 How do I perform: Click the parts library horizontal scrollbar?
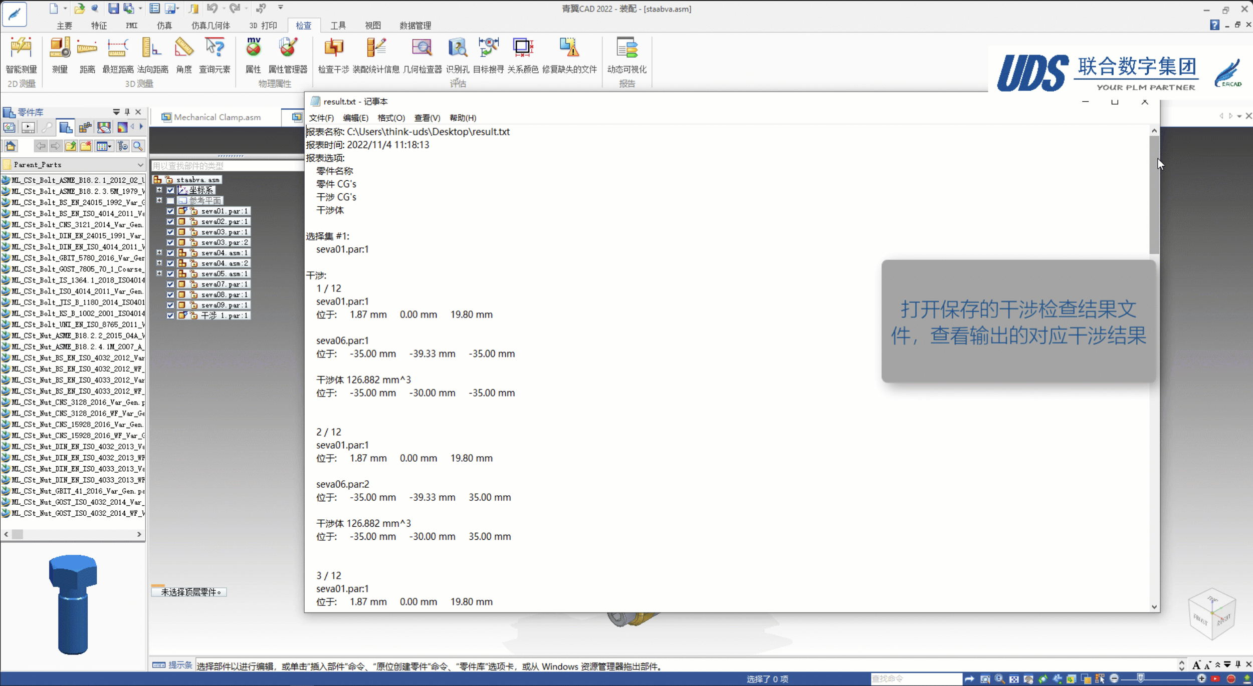(73, 534)
